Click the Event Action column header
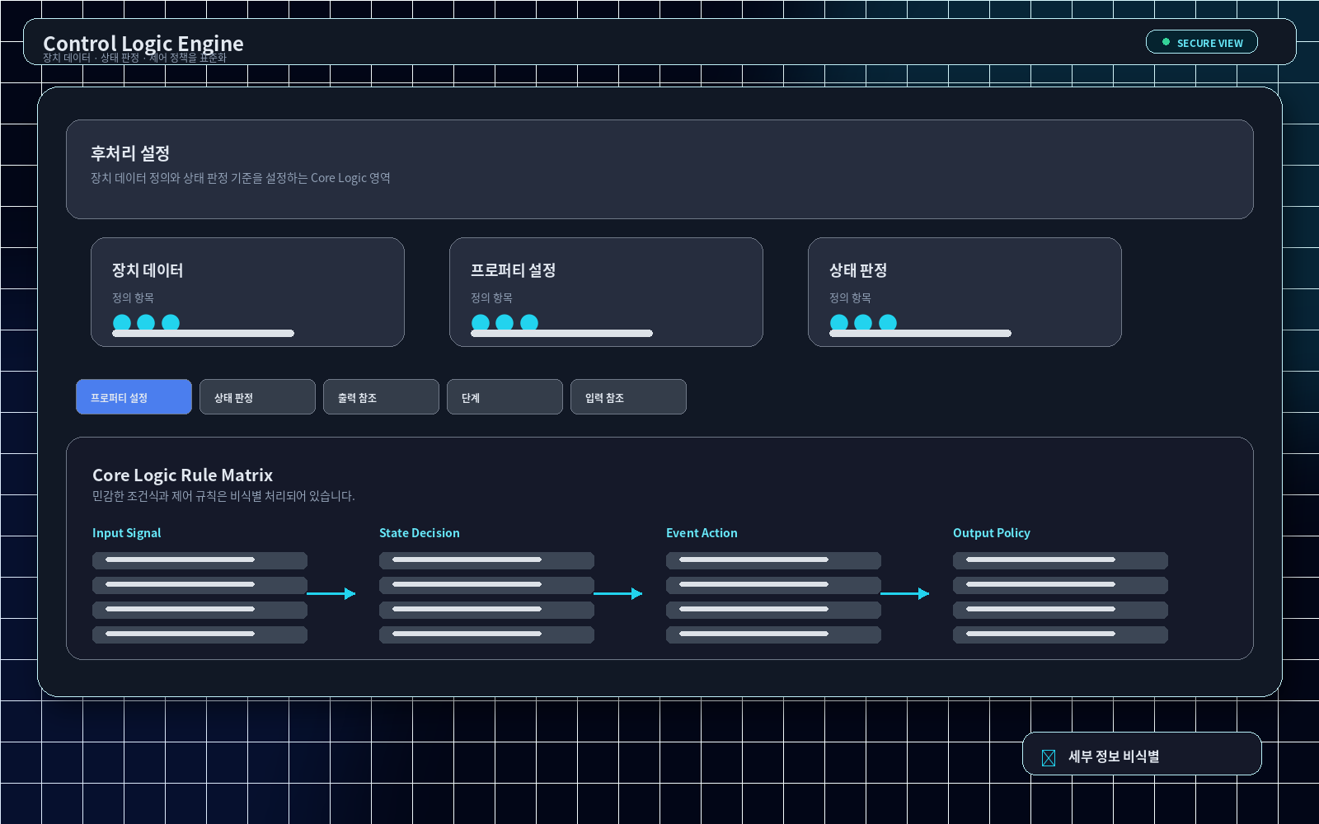The image size is (1319, 824). click(x=702, y=533)
